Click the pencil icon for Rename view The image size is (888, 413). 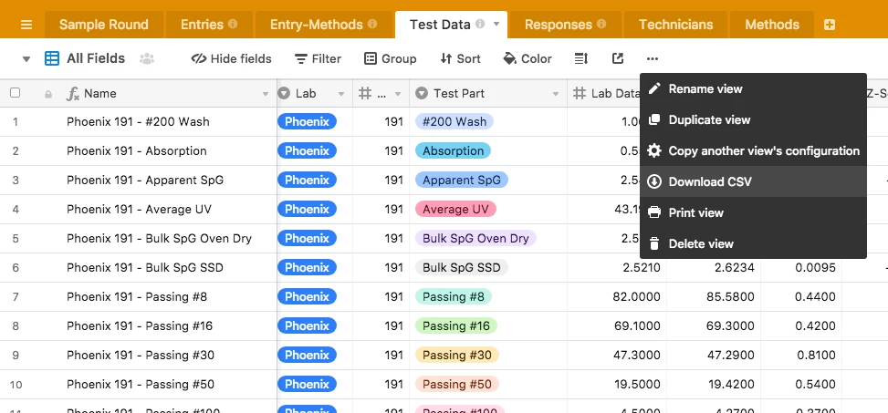click(654, 88)
